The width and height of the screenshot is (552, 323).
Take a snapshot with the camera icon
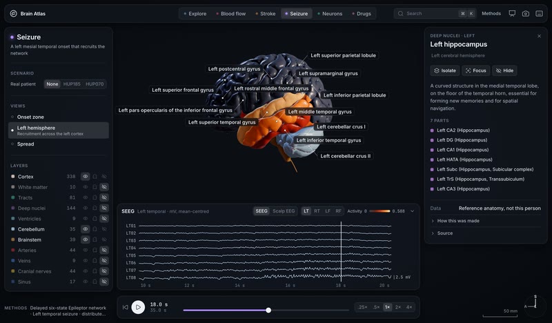tap(525, 13)
